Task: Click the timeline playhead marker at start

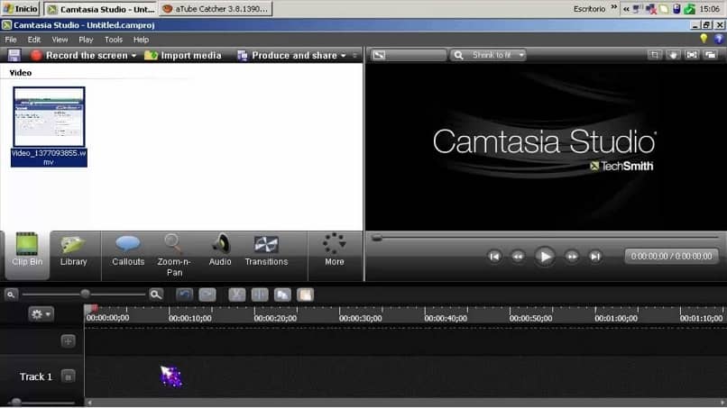Action: (91, 309)
